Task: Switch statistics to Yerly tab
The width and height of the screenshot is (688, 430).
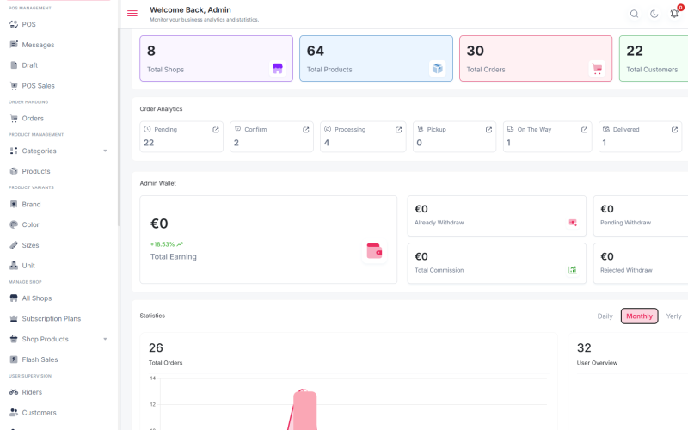Action: (x=673, y=316)
